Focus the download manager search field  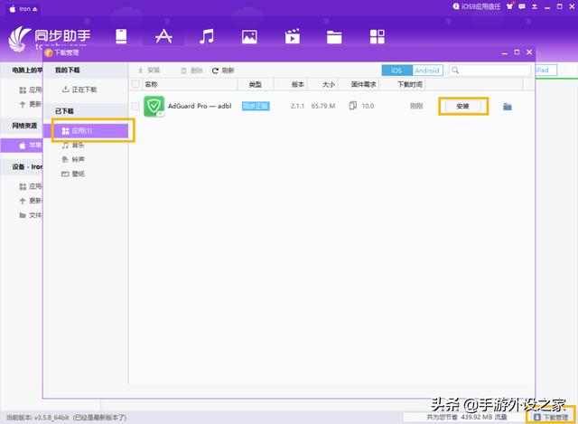click(489, 71)
